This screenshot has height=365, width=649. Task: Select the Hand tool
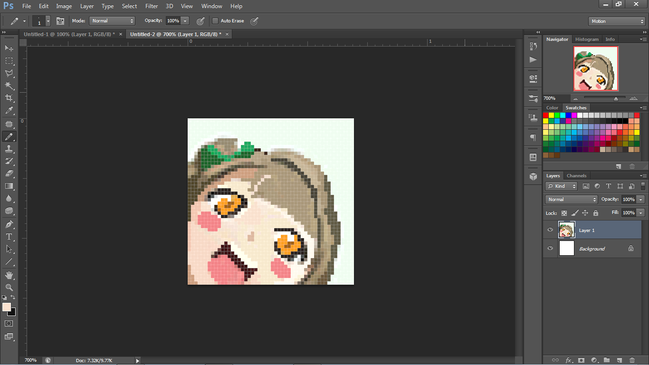click(9, 275)
